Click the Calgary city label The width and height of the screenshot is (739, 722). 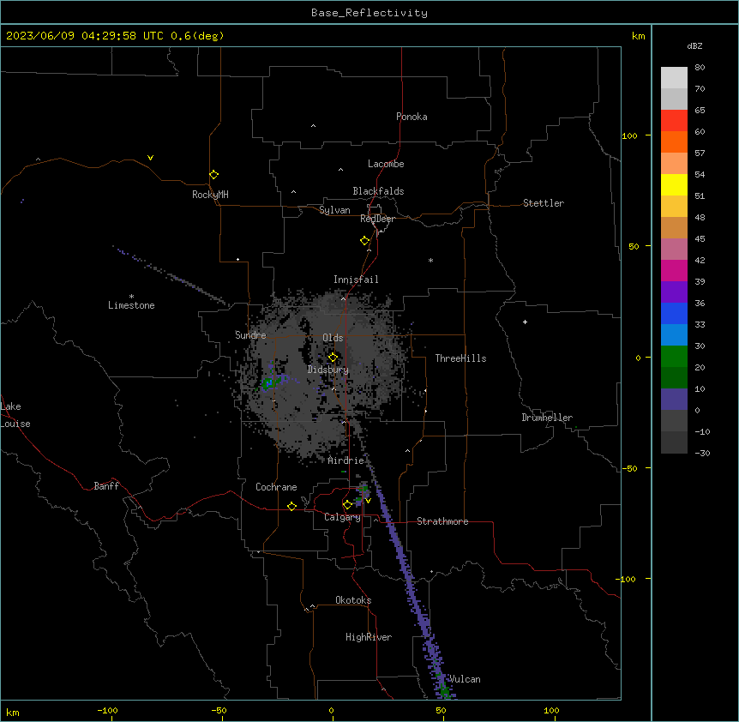coord(343,517)
